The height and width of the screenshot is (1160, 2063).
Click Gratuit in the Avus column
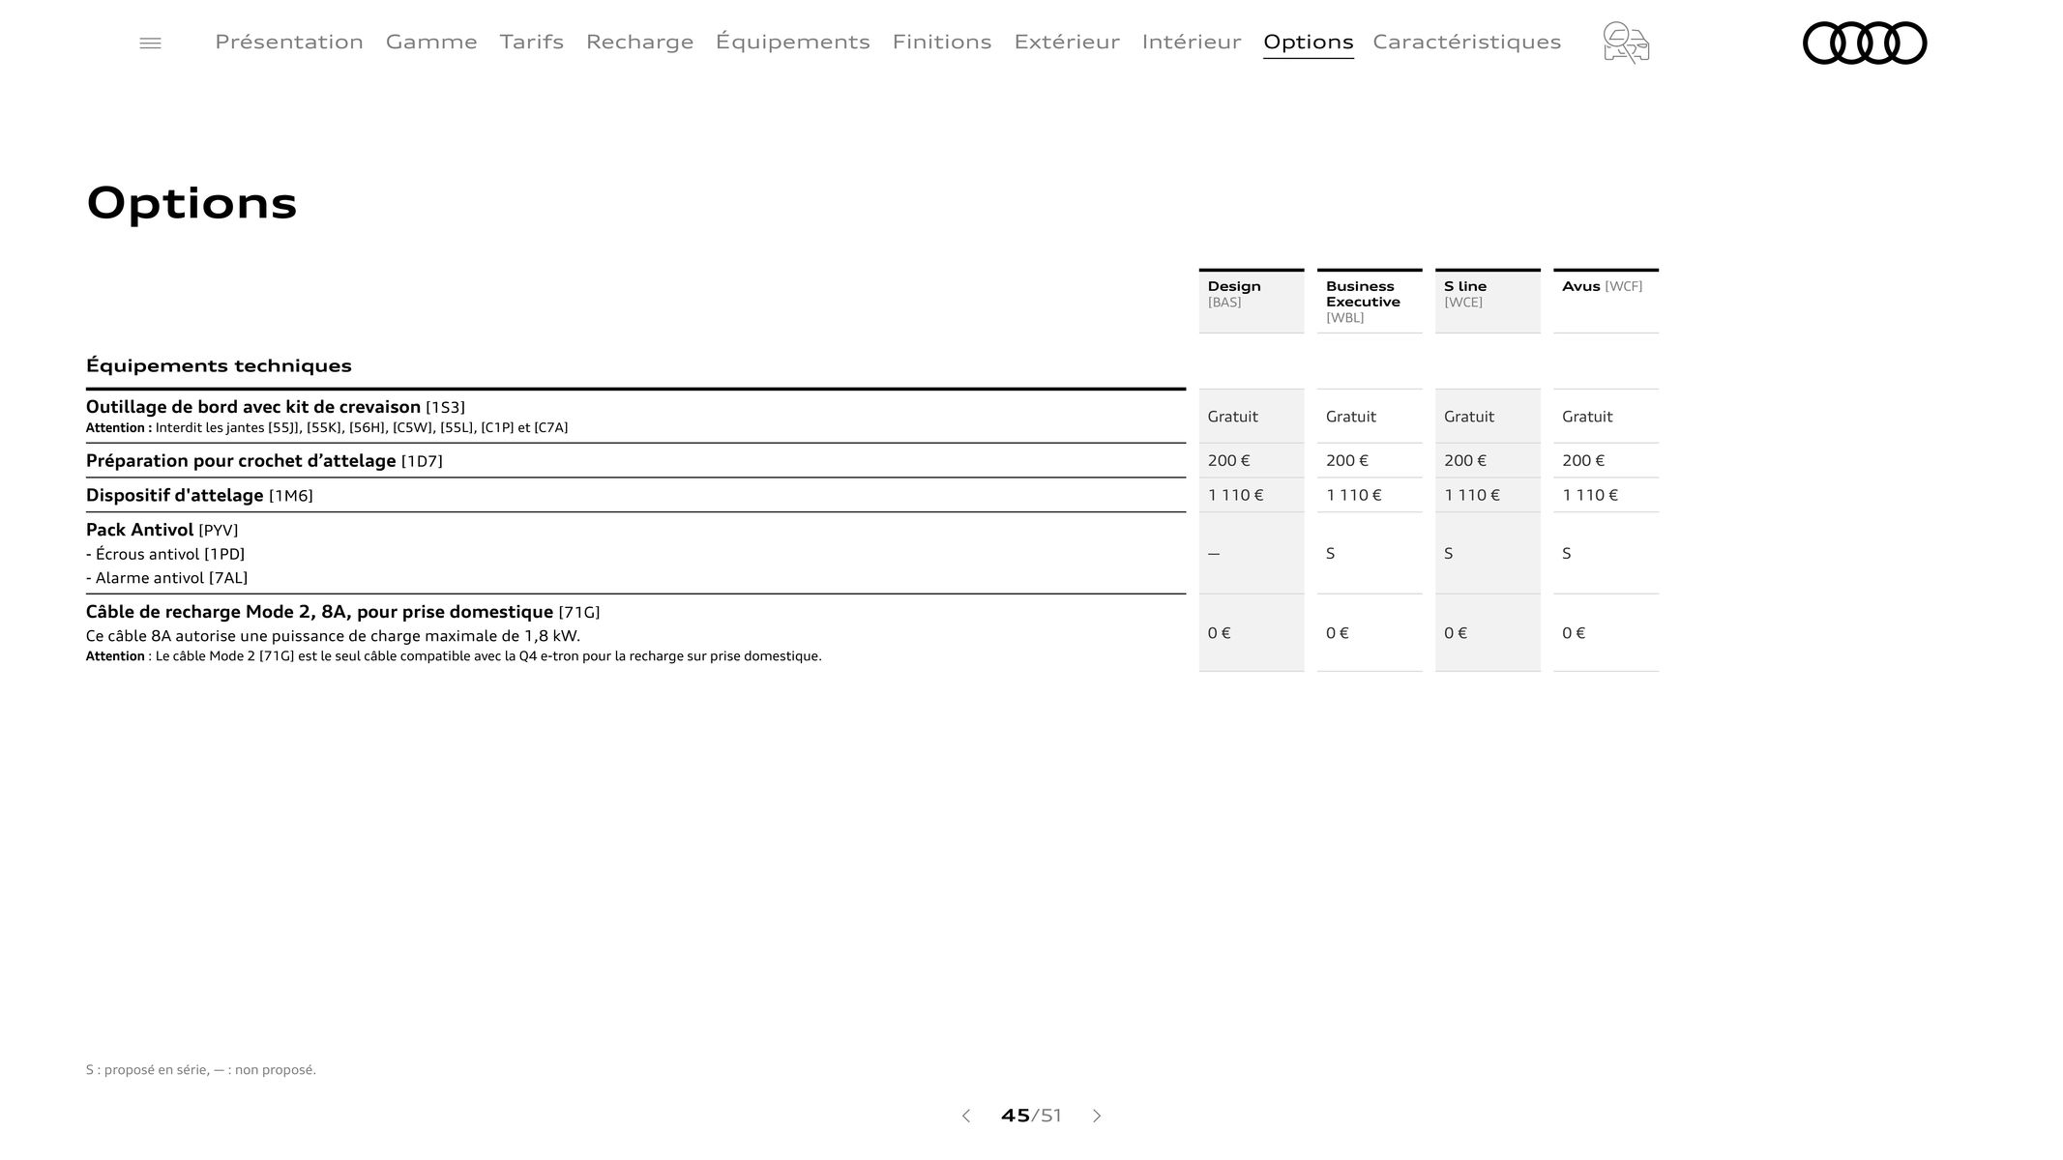pos(1587,417)
